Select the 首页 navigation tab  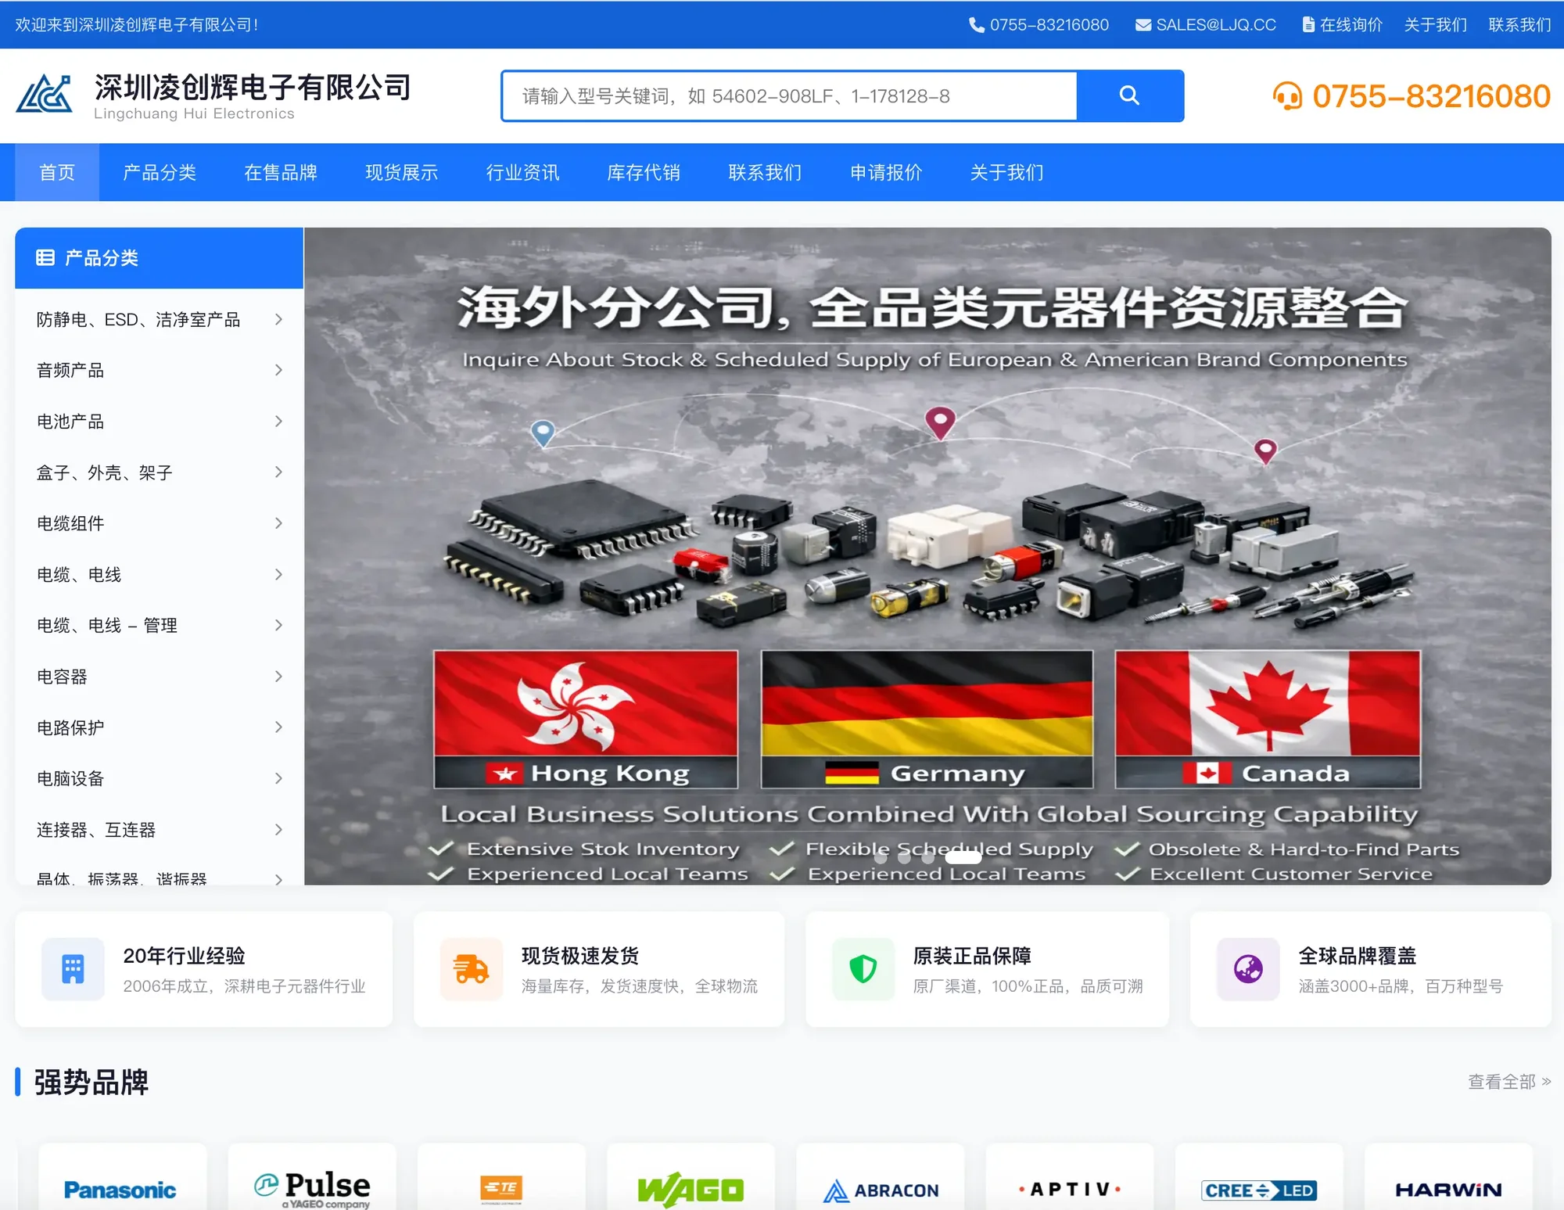pyautogui.click(x=57, y=172)
